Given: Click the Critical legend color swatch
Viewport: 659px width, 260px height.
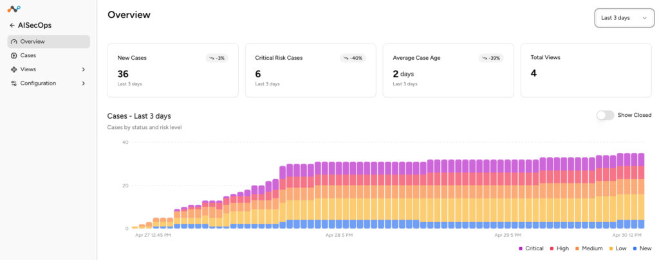Looking at the screenshot, I should pos(521,248).
